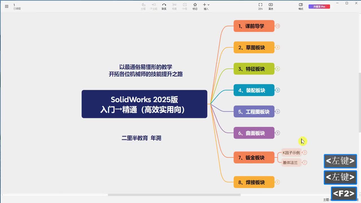The height and width of the screenshot is (203, 361).
Task: Click the vertical canvas scrollbar
Action: pos(360,102)
